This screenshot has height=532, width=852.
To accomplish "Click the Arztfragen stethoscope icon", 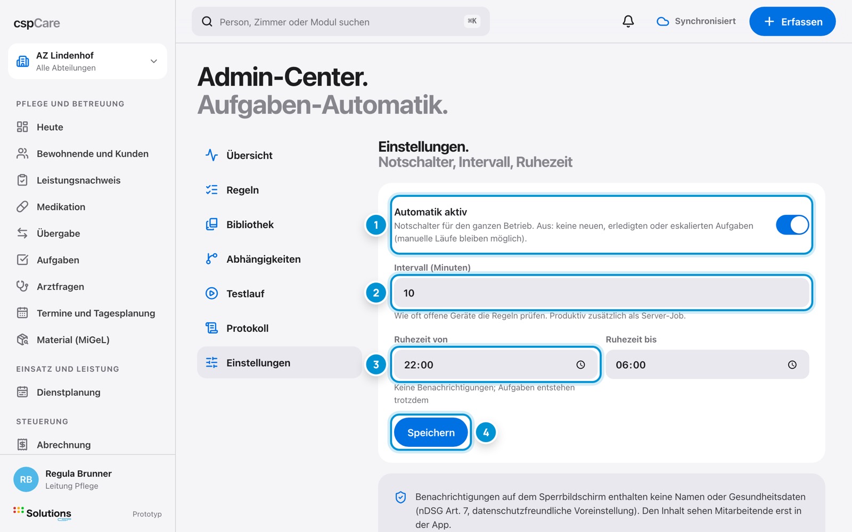I will coord(22,286).
